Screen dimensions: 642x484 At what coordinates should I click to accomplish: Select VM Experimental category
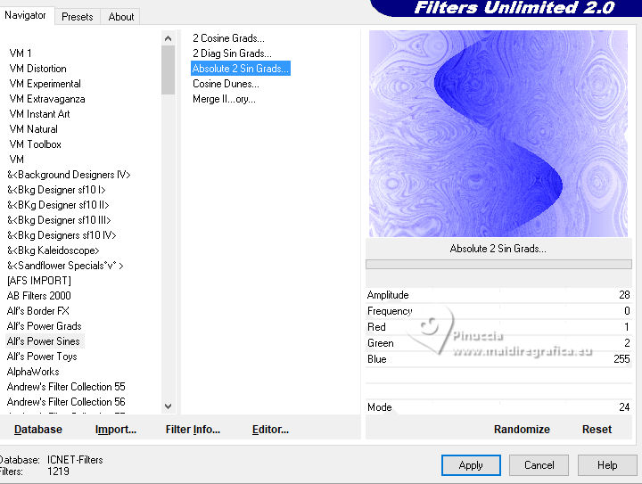(x=45, y=84)
